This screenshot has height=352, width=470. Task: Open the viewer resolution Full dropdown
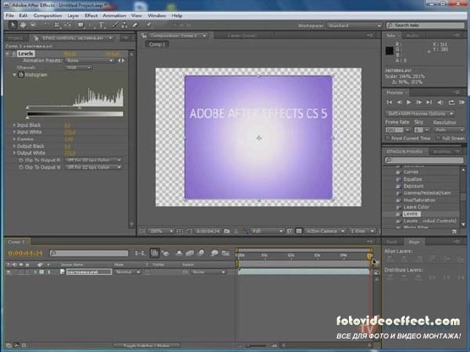coord(267,231)
